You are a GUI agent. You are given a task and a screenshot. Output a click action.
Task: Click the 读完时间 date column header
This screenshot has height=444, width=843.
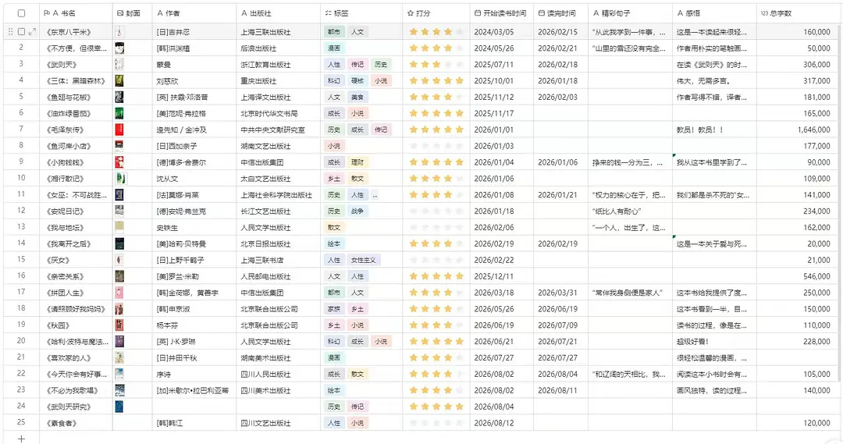tap(560, 13)
